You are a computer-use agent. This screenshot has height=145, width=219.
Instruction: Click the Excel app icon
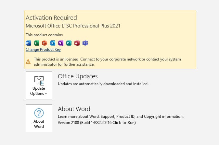[36, 43]
